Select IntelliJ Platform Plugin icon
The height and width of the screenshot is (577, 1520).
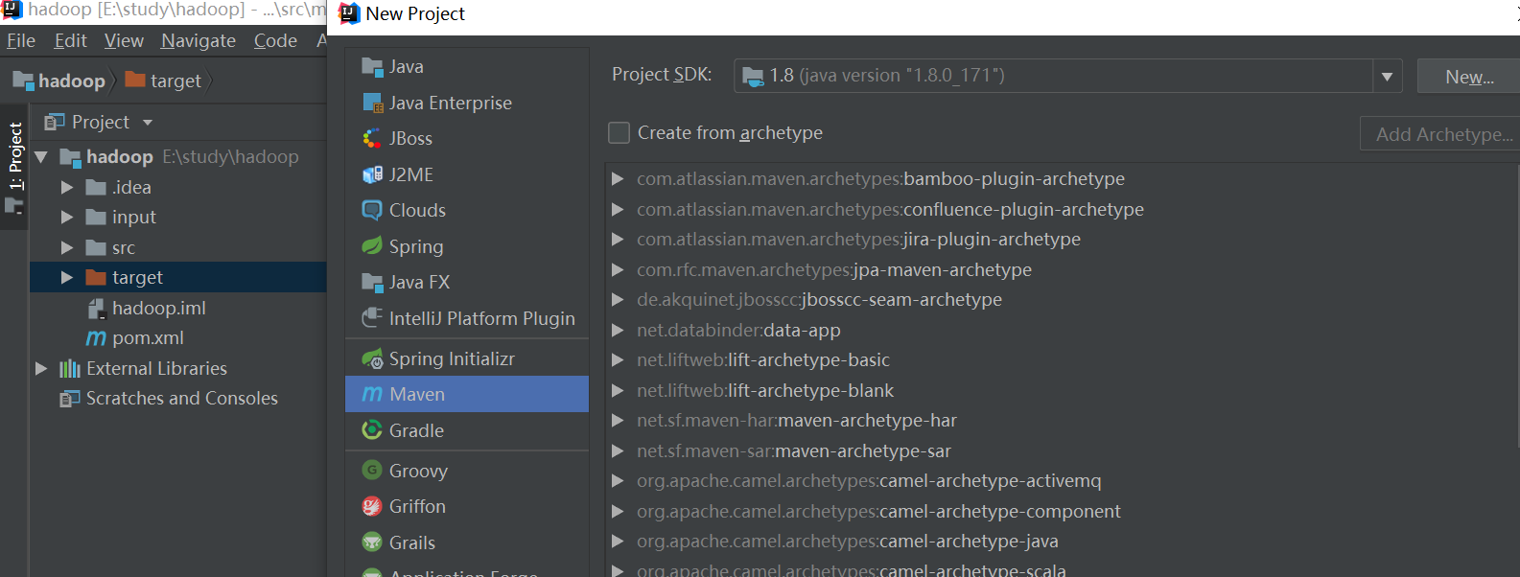pyautogui.click(x=372, y=318)
